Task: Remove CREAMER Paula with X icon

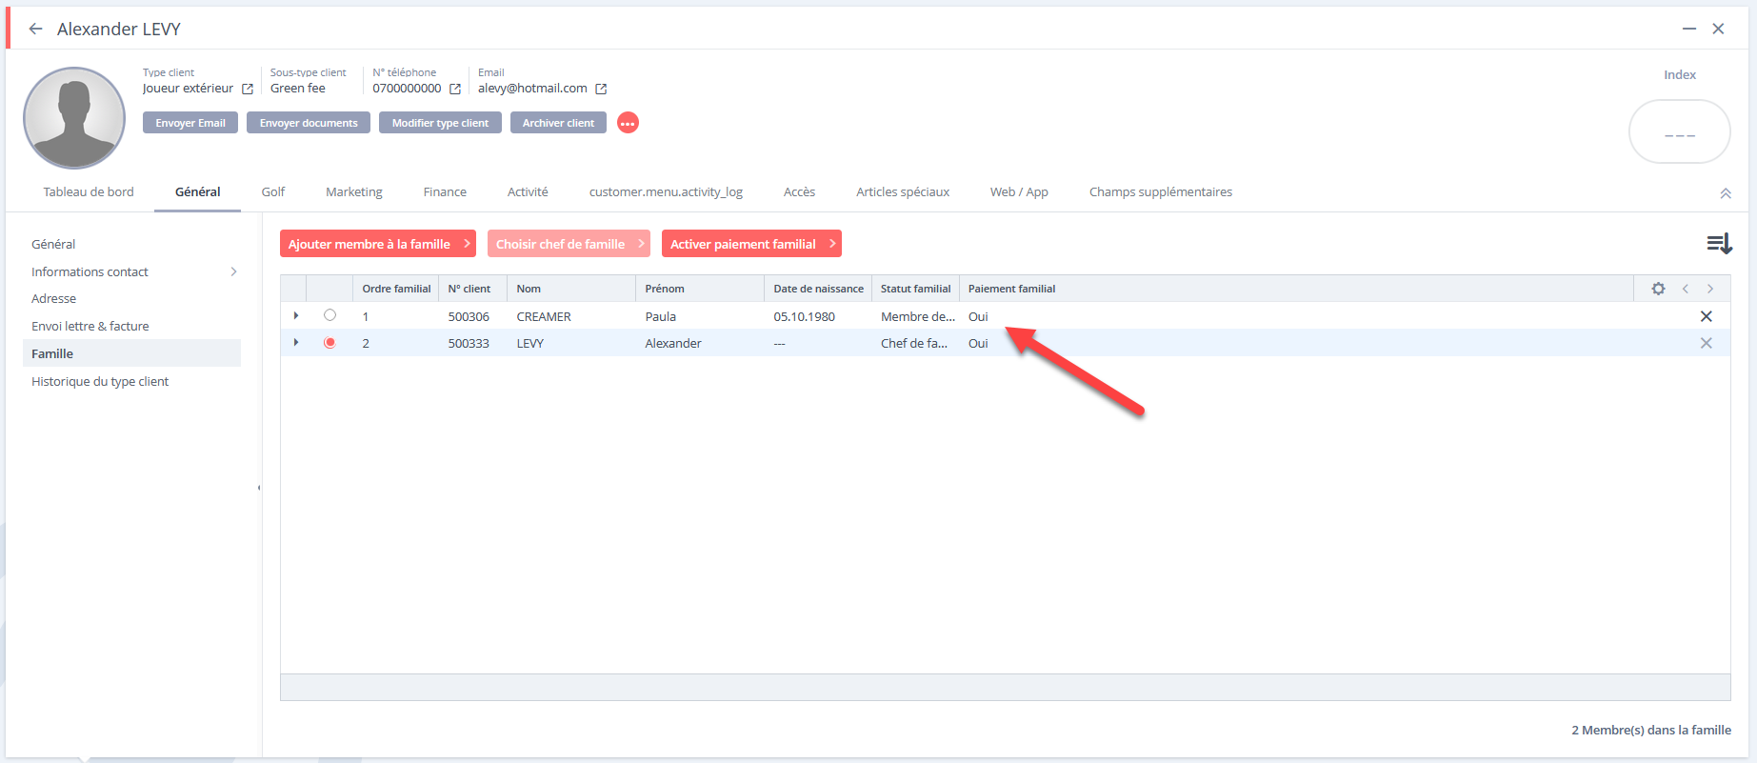Action: point(1707,316)
